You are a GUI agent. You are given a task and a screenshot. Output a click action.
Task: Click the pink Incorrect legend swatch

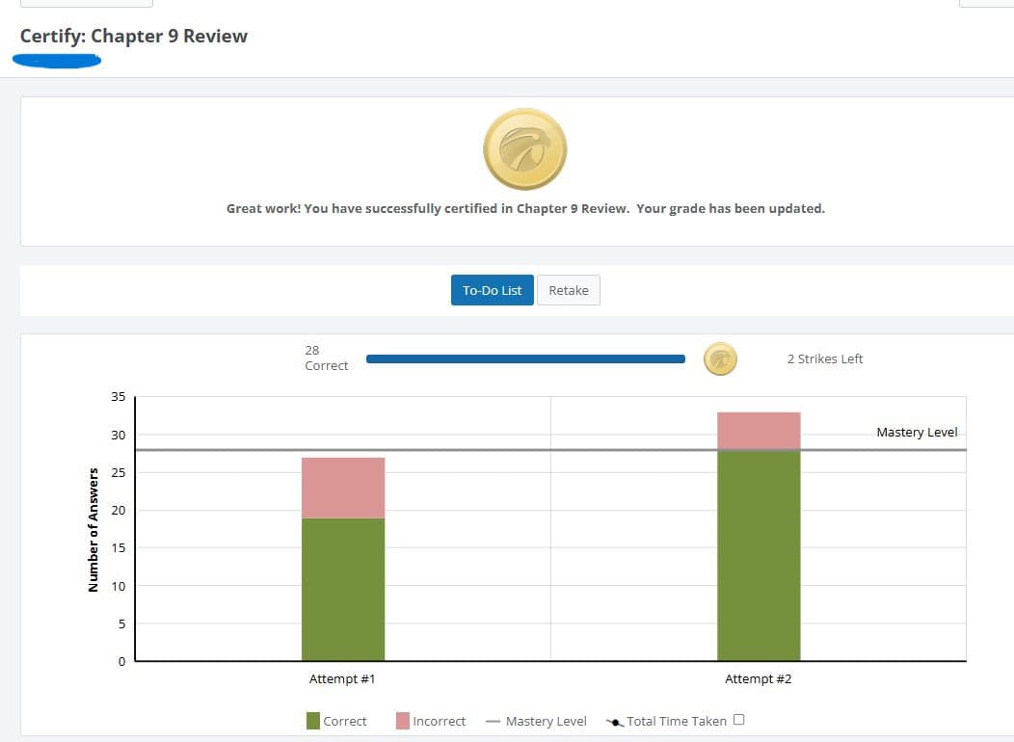point(403,721)
